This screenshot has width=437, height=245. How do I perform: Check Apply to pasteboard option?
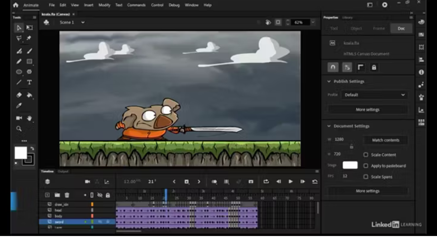pos(366,166)
